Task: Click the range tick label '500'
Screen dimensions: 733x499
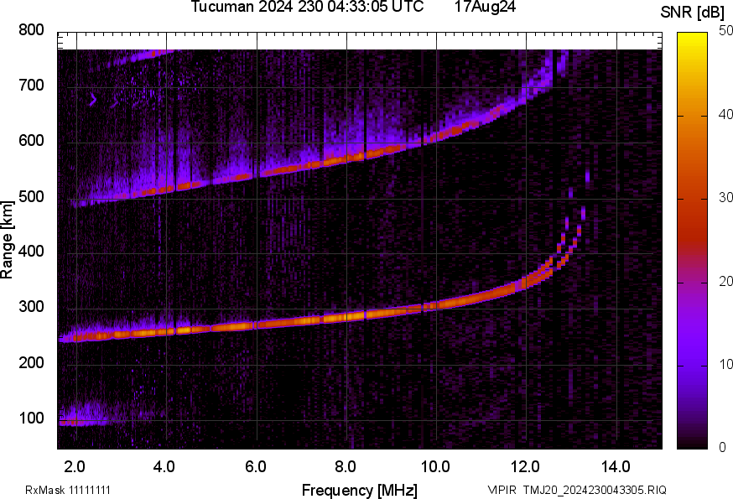Action: pos(31,197)
